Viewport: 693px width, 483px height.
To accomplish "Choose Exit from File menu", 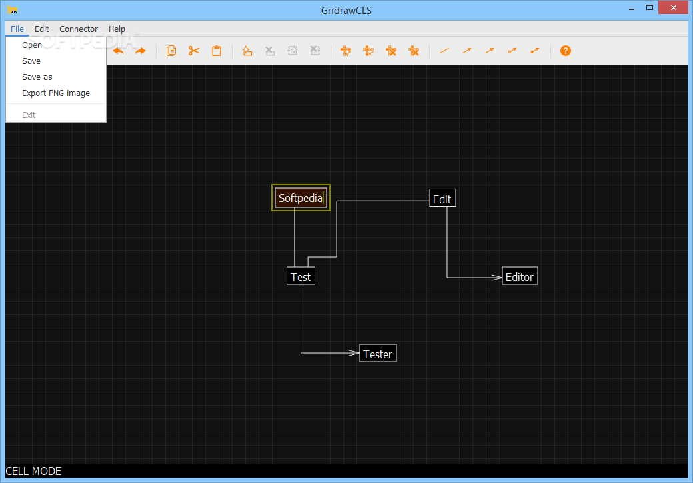I will pyautogui.click(x=56, y=115).
